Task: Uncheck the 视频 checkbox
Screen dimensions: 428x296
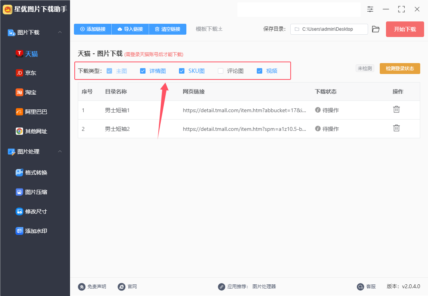Action: coord(260,71)
